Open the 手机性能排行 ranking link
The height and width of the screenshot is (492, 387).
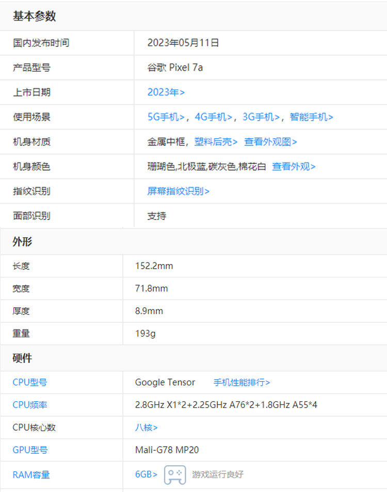coord(241,383)
